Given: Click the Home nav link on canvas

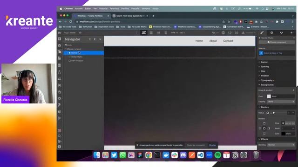Looking at the screenshot, I should pos(199,41).
